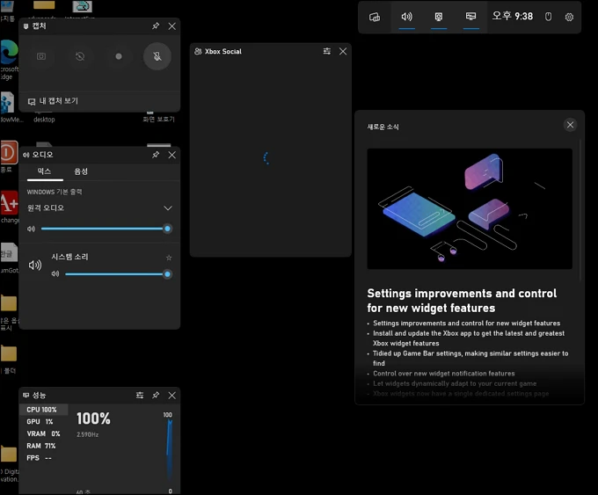Pin the 캡처 capture widget
This screenshot has height=495, width=598.
(x=156, y=25)
